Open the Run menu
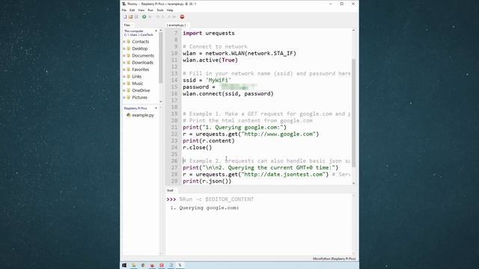Viewport: 479px width, 269px height. tap(150, 10)
